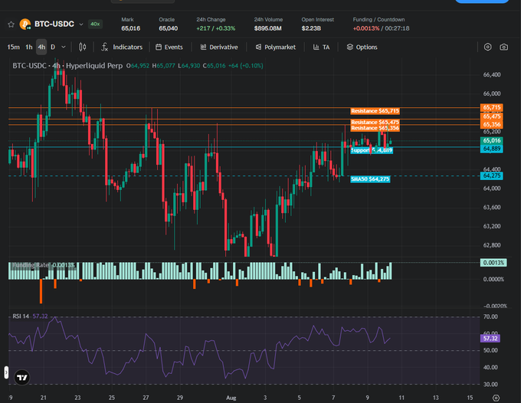Viewport: 521px width, 403px height.
Task: Open the BTC-USDC pair selector dropdown
Action: (80, 25)
